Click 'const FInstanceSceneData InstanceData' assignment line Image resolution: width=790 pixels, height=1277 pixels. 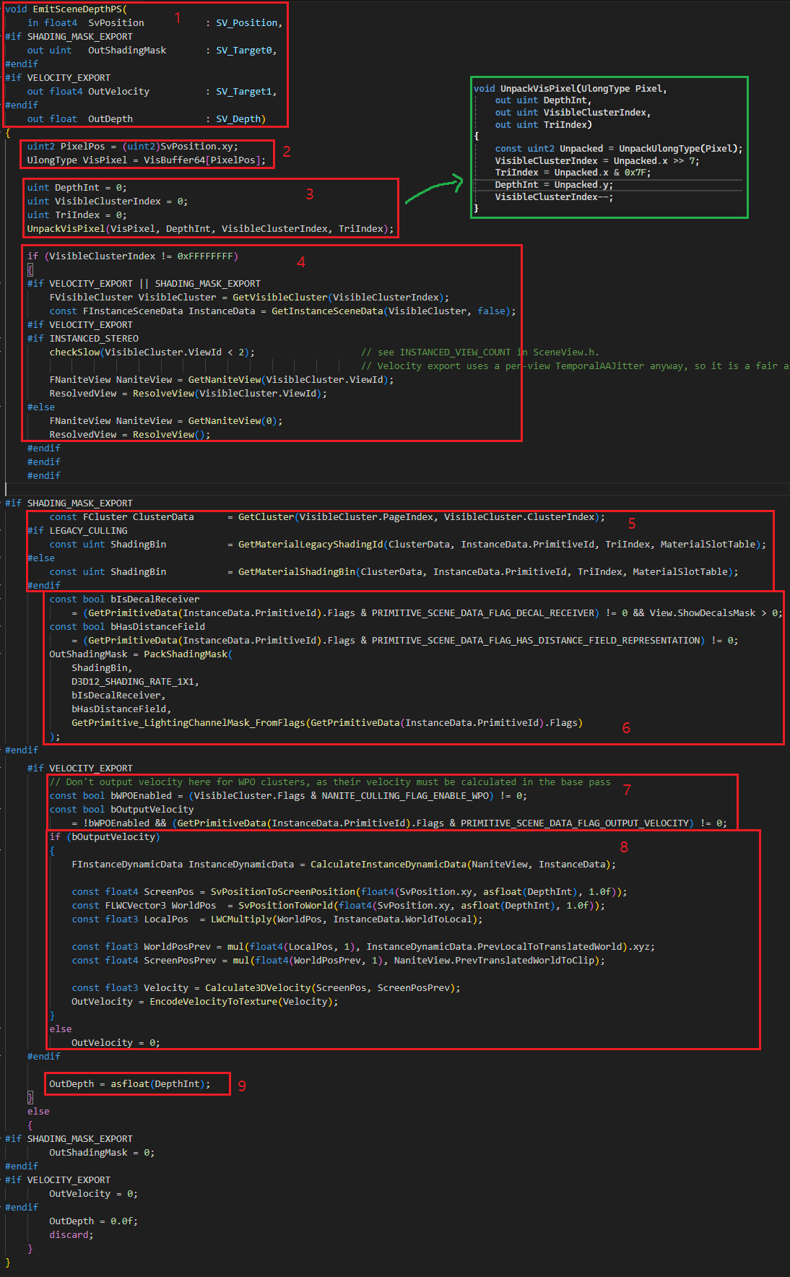coord(283,311)
